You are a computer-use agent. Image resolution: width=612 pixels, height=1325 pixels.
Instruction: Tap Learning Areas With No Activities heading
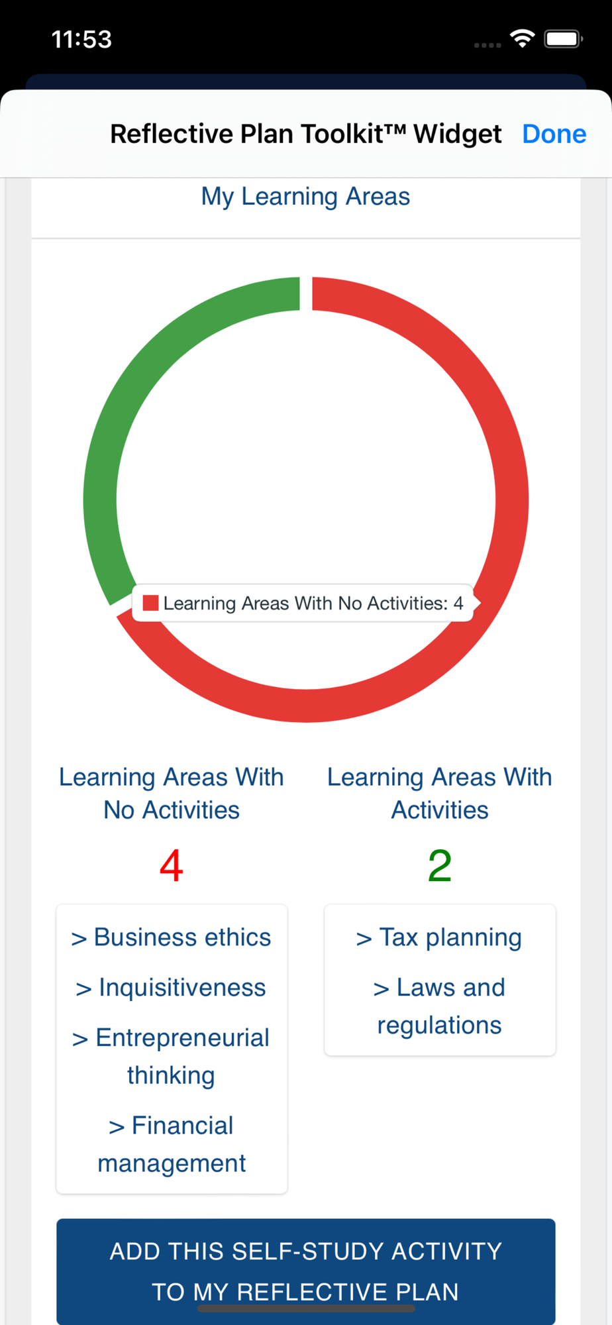[171, 793]
